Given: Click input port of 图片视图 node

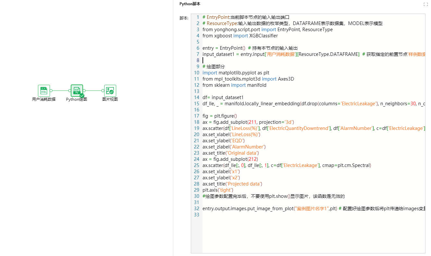Looking at the screenshot, I should click(x=103, y=91).
